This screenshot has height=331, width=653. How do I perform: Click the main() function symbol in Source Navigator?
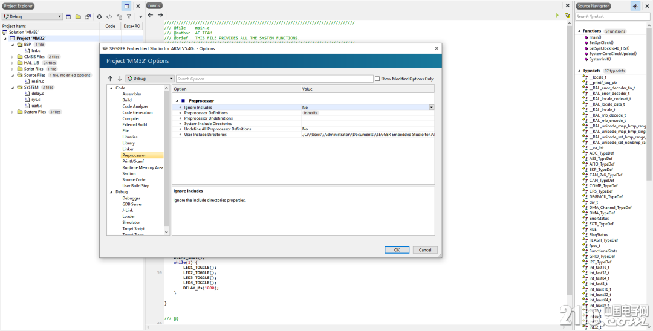595,37
